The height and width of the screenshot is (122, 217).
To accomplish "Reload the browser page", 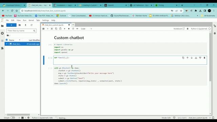I will pyautogui.click(x=12, y=11).
